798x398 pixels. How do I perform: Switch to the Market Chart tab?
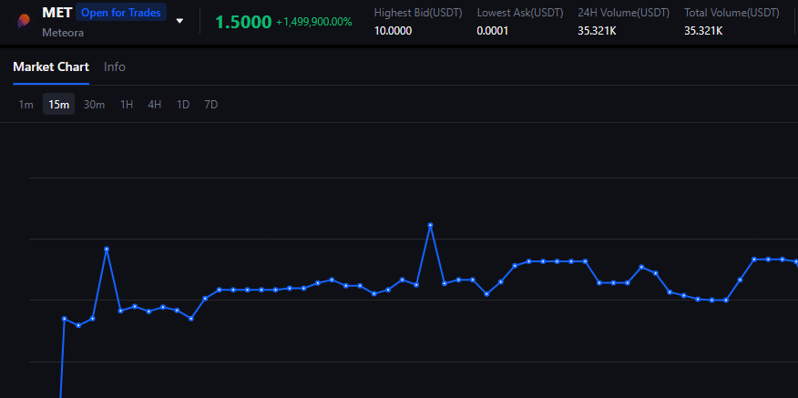pyautogui.click(x=51, y=66)
